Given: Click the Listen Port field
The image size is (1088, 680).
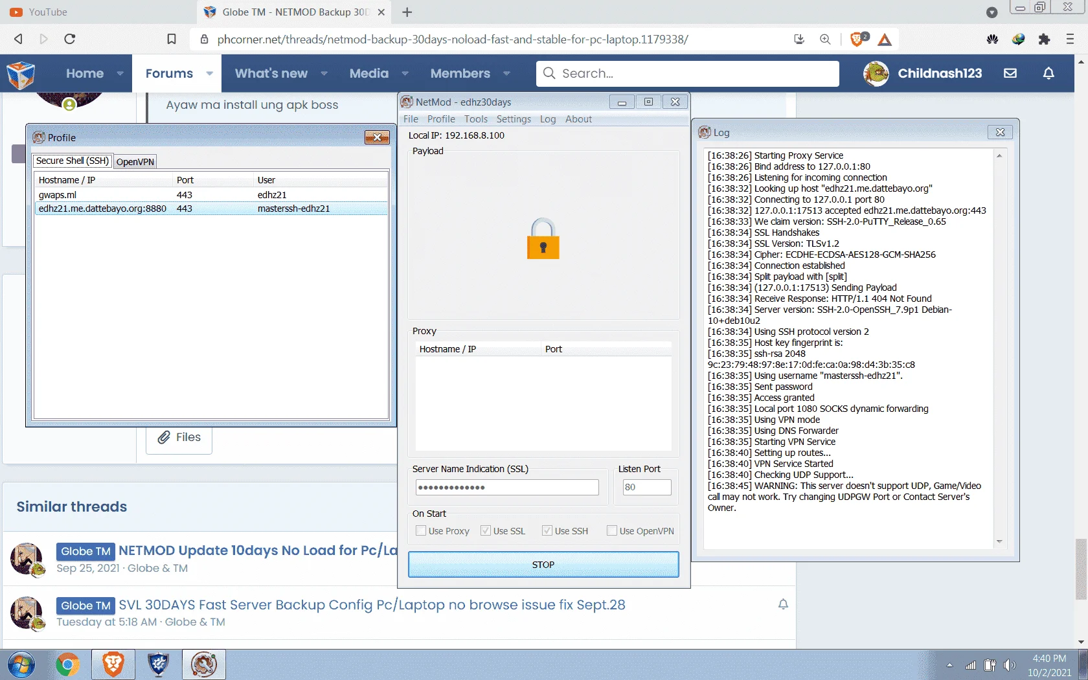Looking at the screenshot, I should coord(647,488).
